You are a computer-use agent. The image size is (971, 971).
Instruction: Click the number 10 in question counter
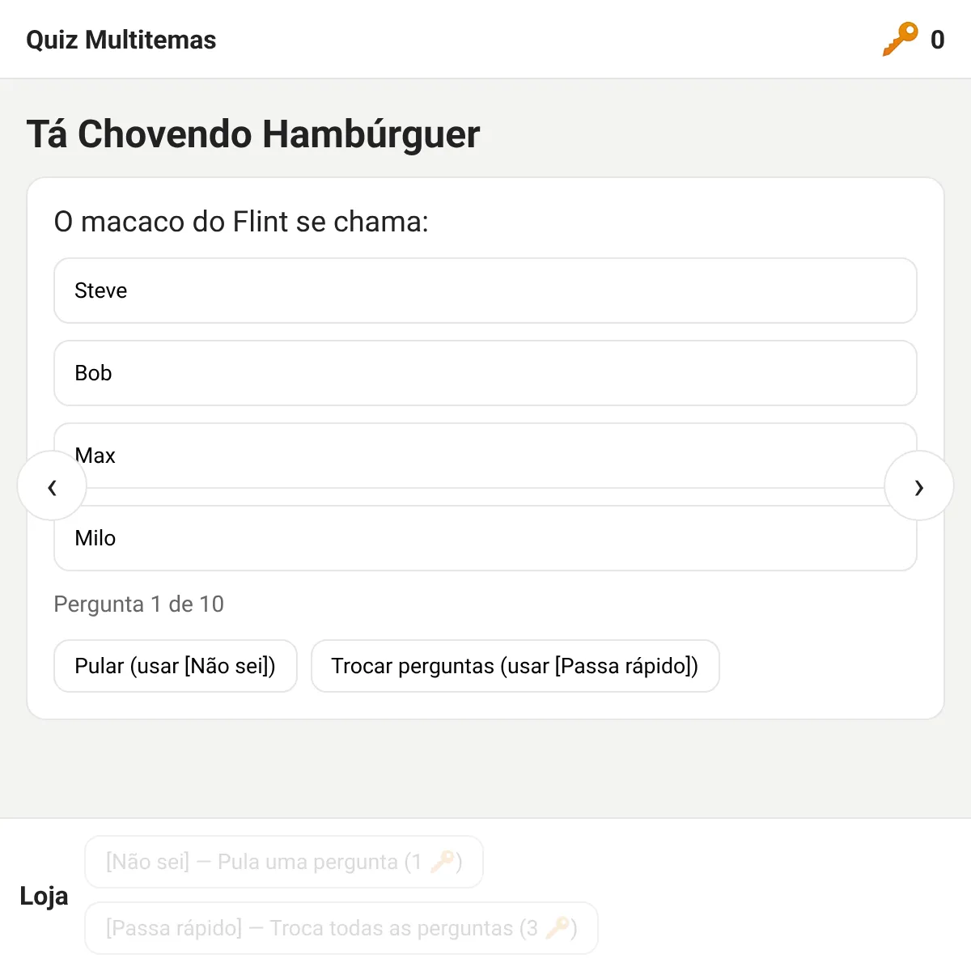211,604
